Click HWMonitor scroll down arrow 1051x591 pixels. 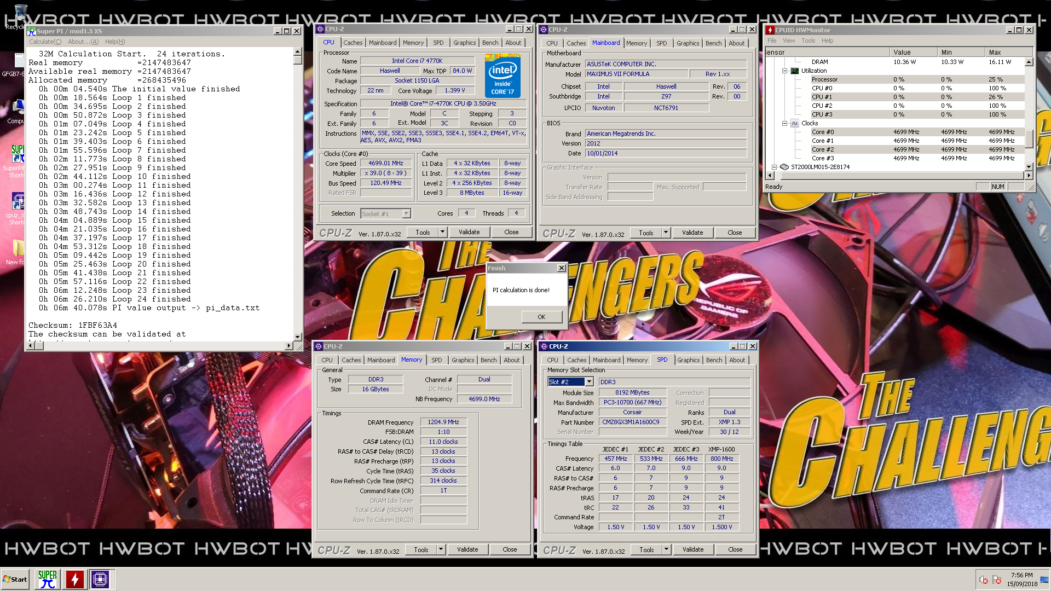point(1029,167)
